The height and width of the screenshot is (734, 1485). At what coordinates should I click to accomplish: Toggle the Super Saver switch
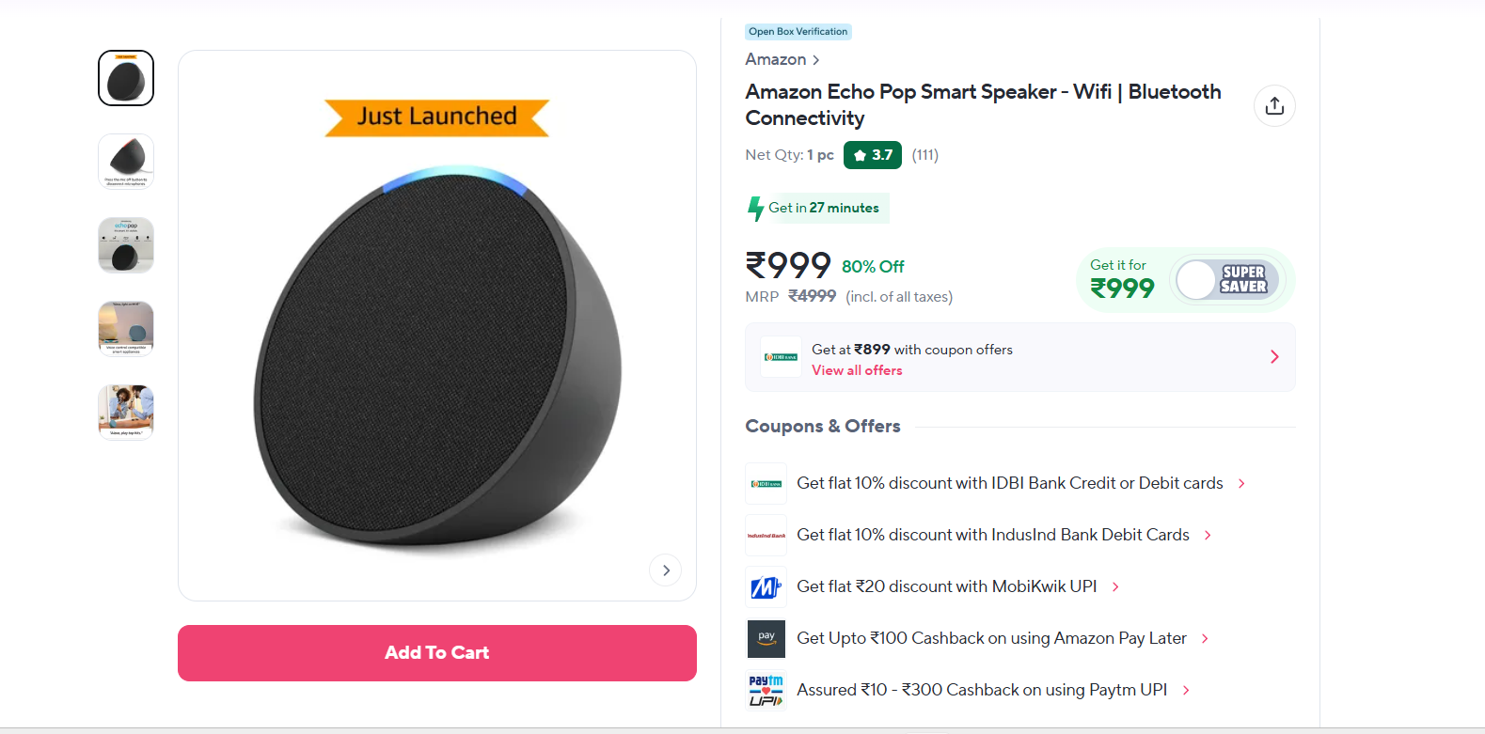click(1225, 280)
